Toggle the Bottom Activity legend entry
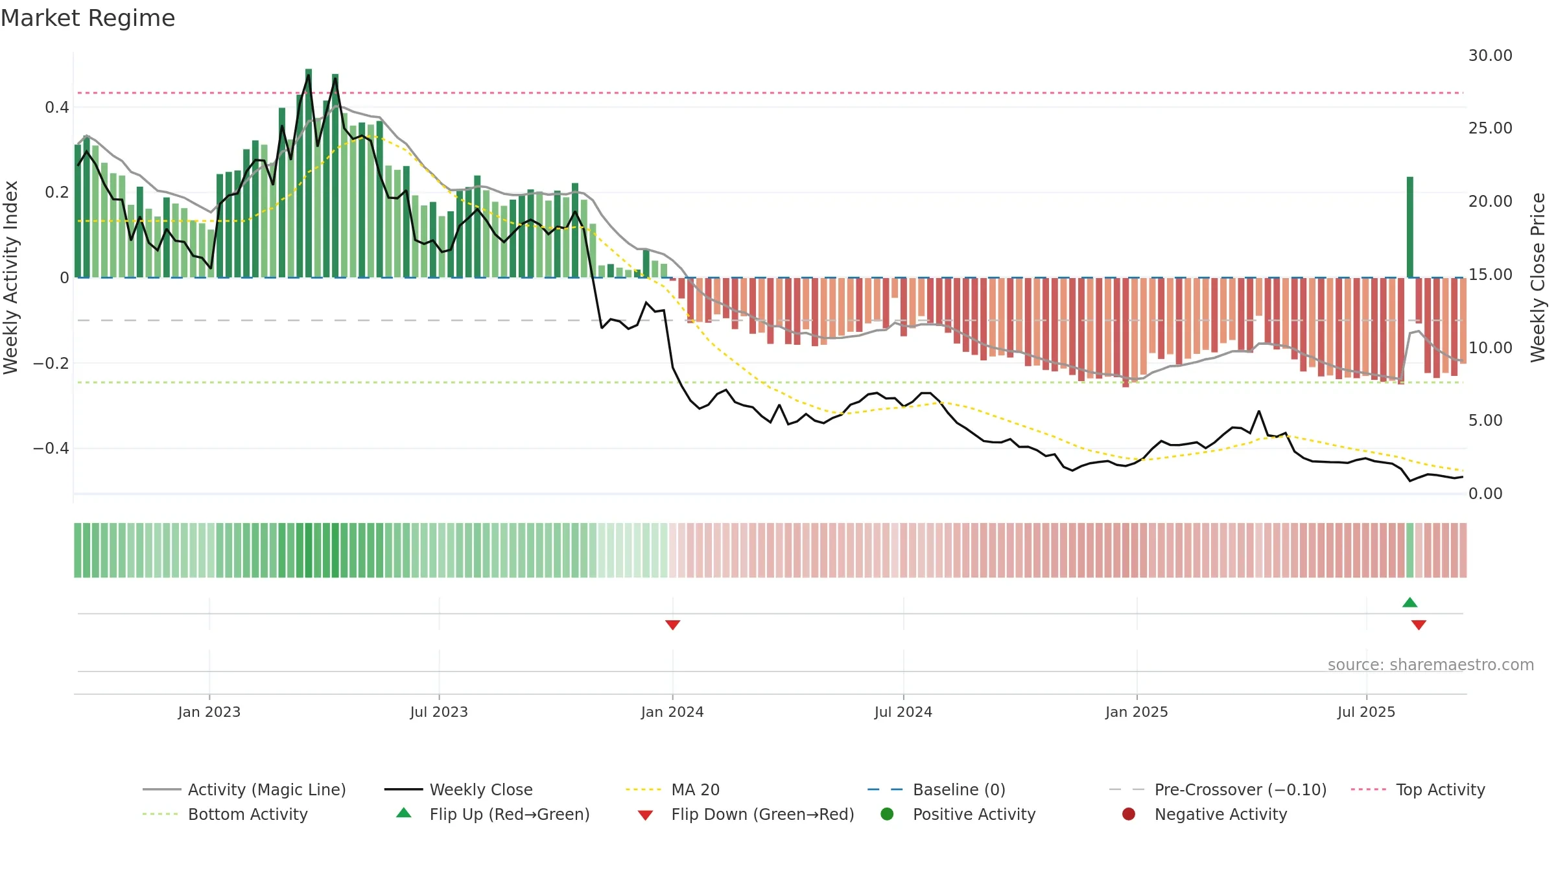 [x=225, y=814]
